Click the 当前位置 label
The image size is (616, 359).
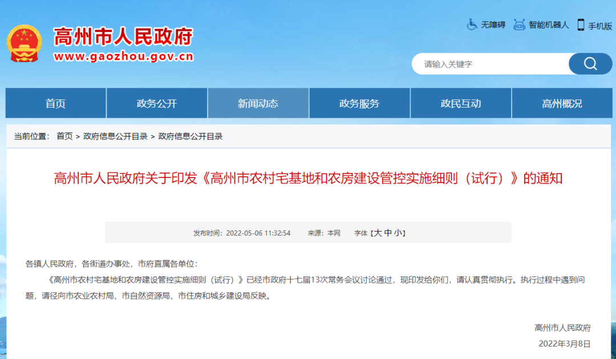click(x=31, y=137)
